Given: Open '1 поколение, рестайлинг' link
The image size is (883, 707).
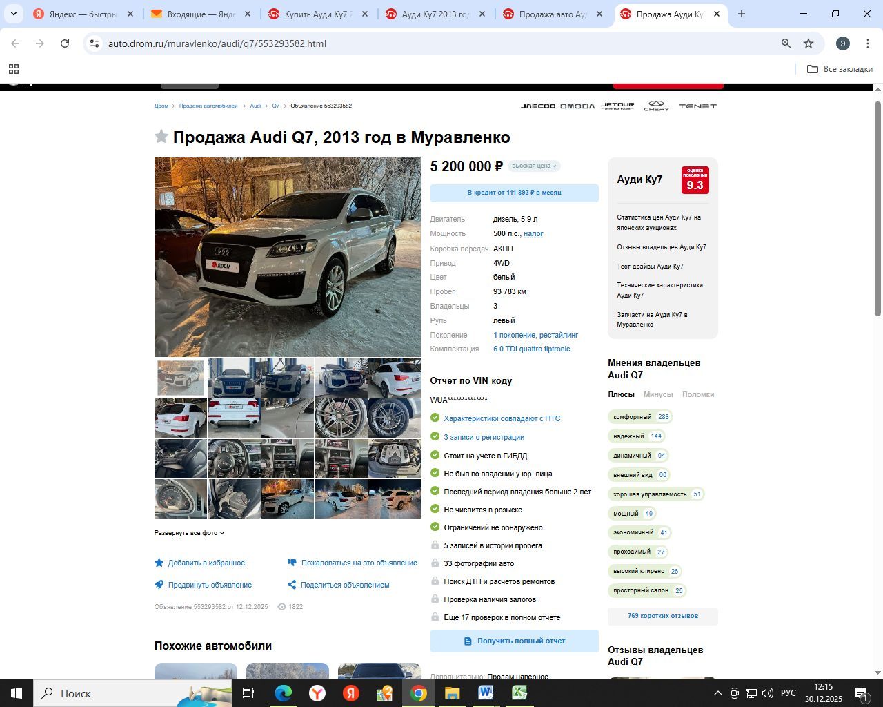Looking at the screenshot, I should click(535, 335).
